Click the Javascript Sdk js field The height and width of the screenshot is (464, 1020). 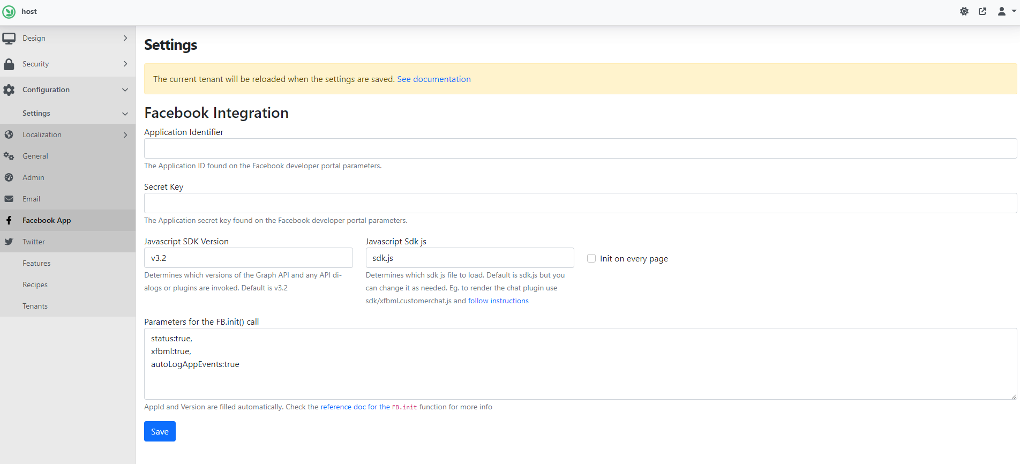tap(470, 258)
